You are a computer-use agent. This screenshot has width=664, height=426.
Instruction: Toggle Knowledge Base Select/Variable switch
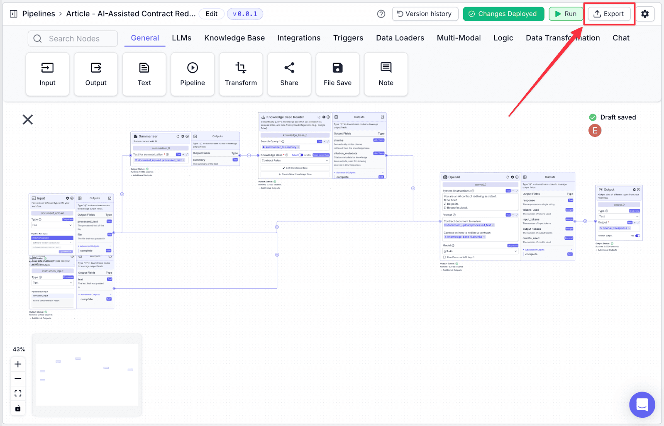tap(301, 155)
